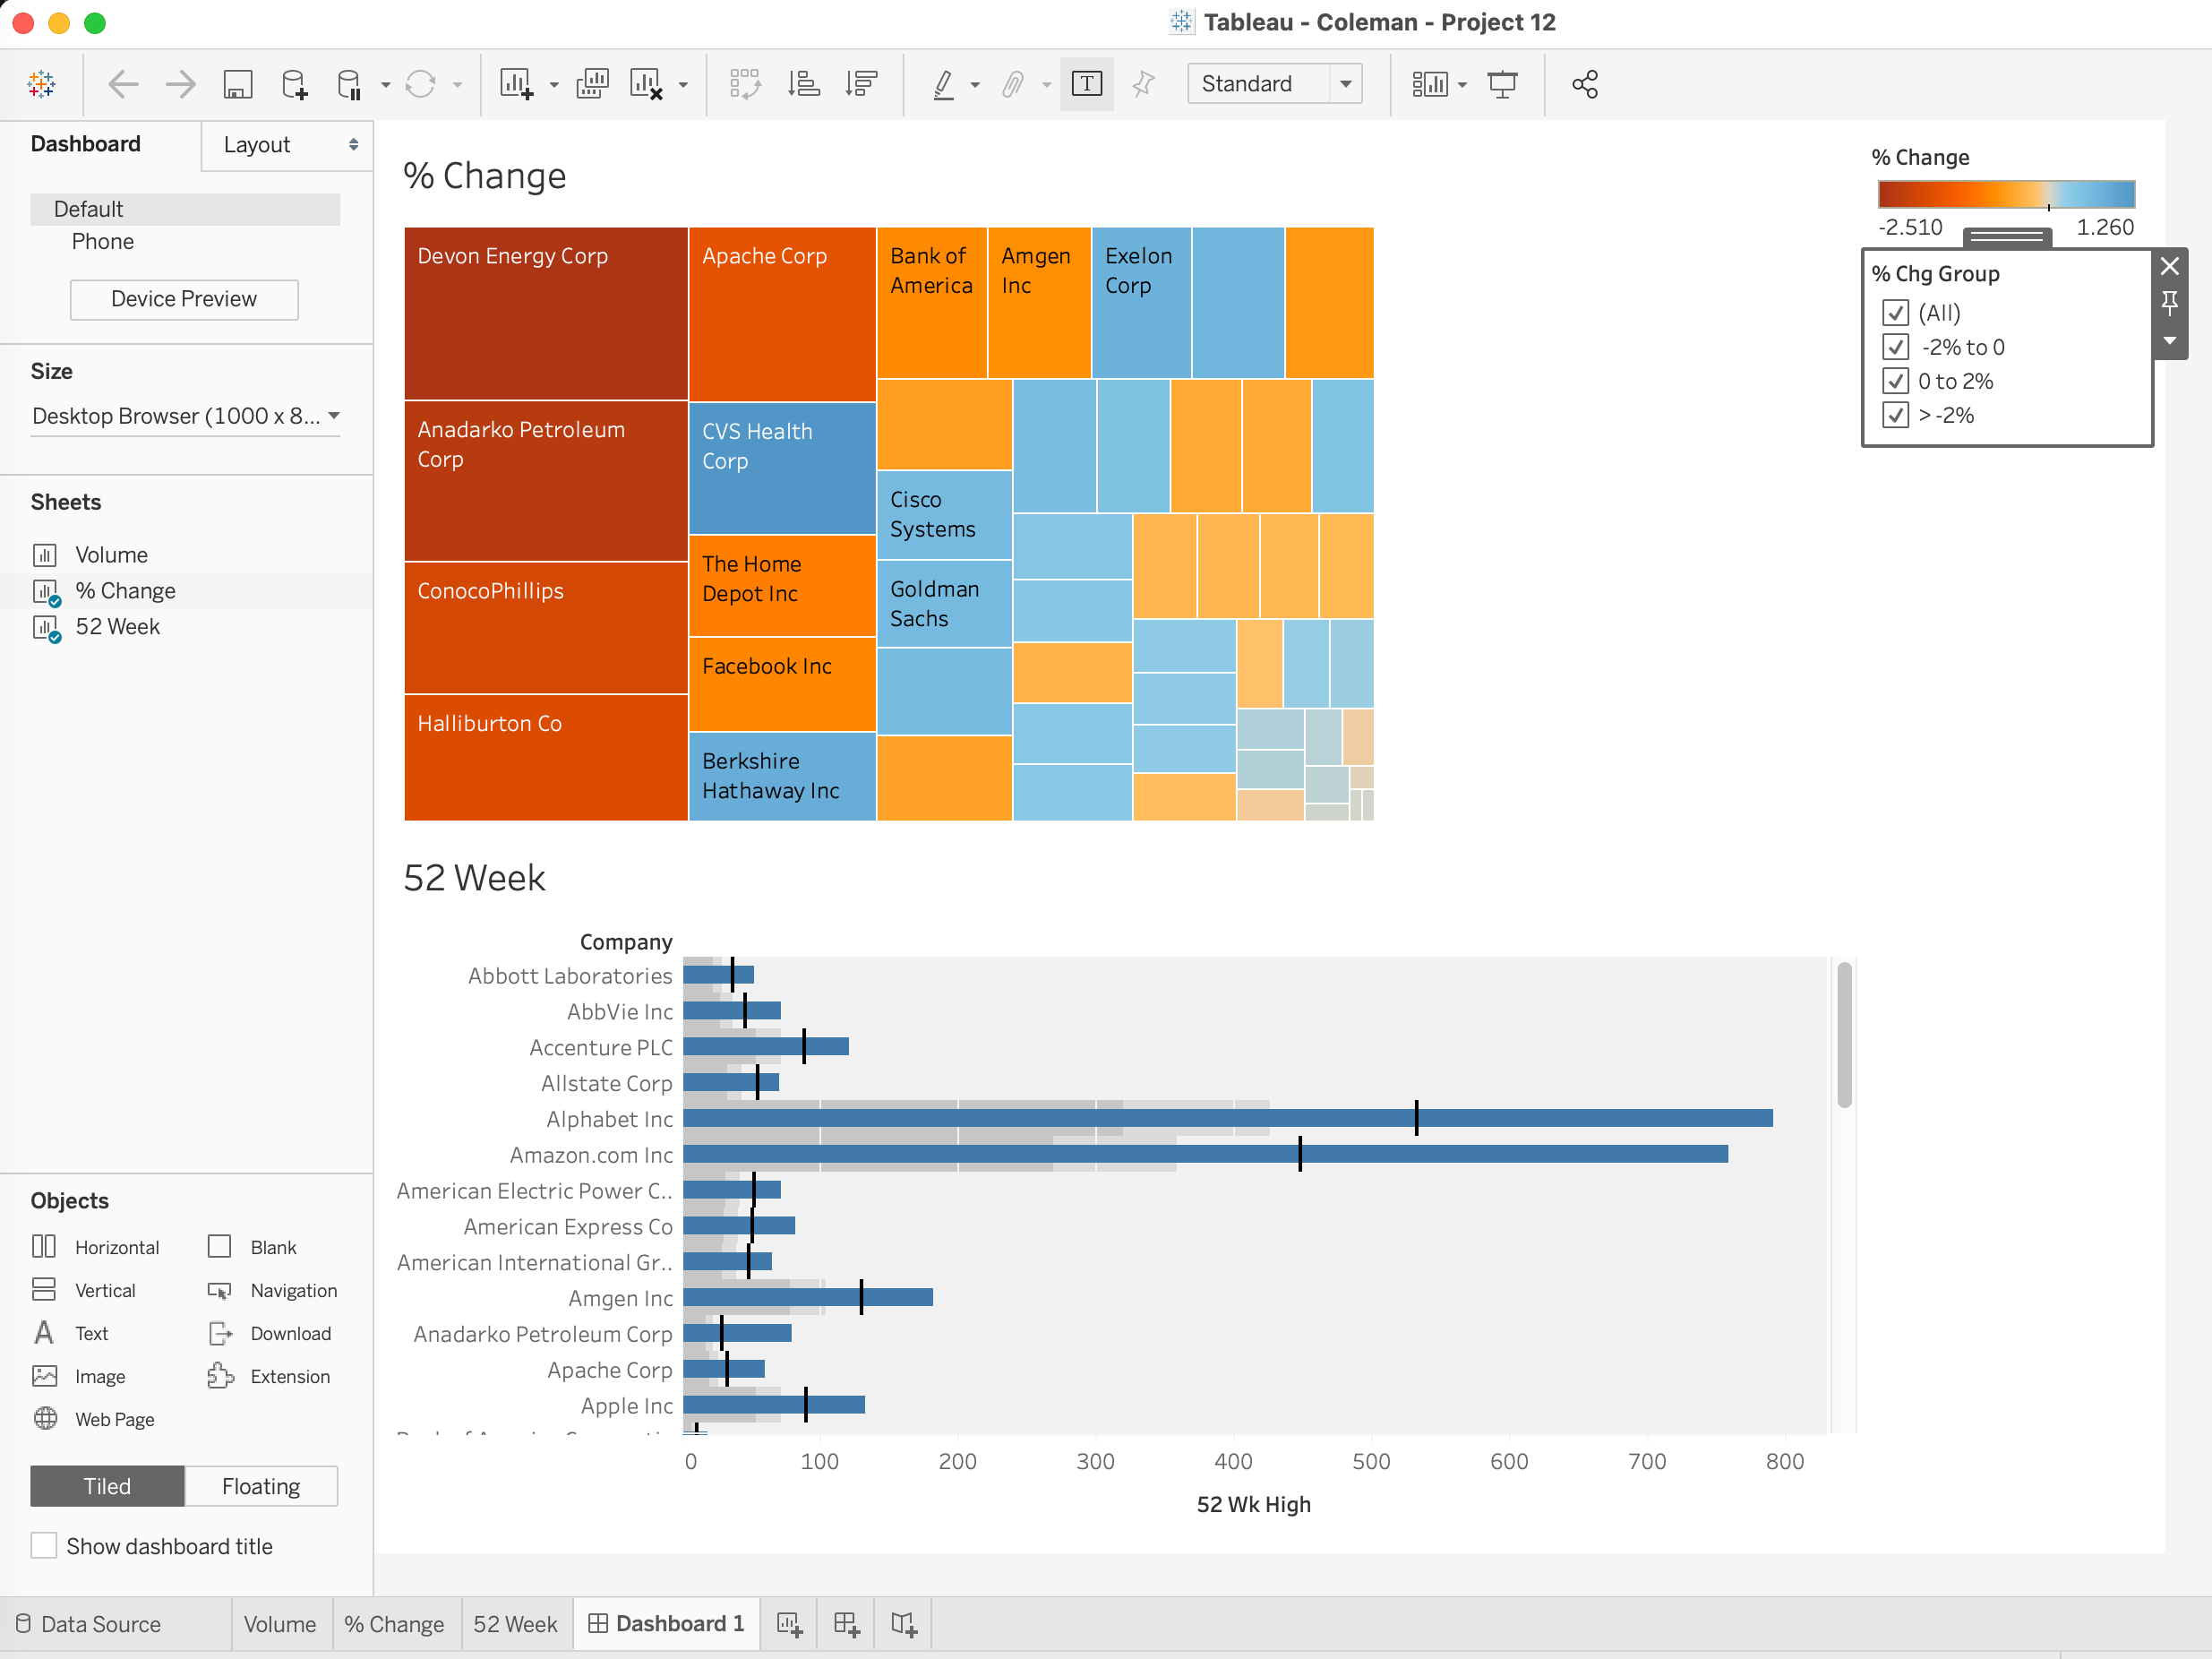The width and height of the screenshot is (2212, 1659).
Task: Toggle the Show Mark Labels T icon
Action: tap(1086, 84)
